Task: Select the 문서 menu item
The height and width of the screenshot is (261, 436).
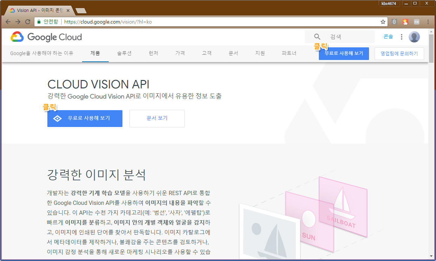Action: (x=233, y=53)
